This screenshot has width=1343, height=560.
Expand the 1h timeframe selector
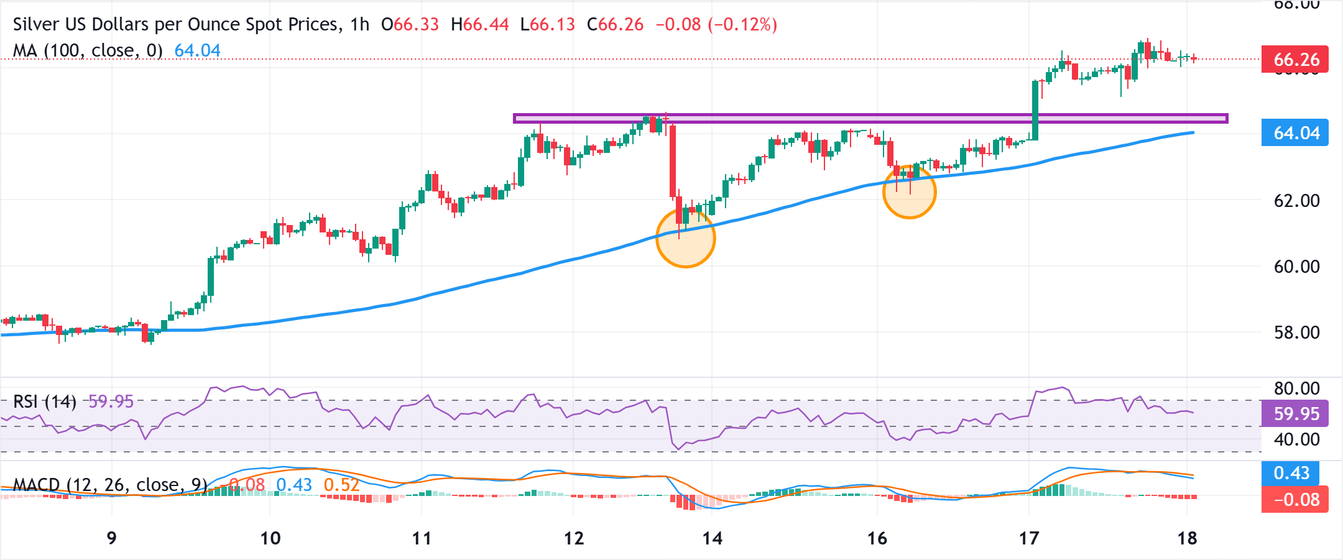tap(361, 25)
